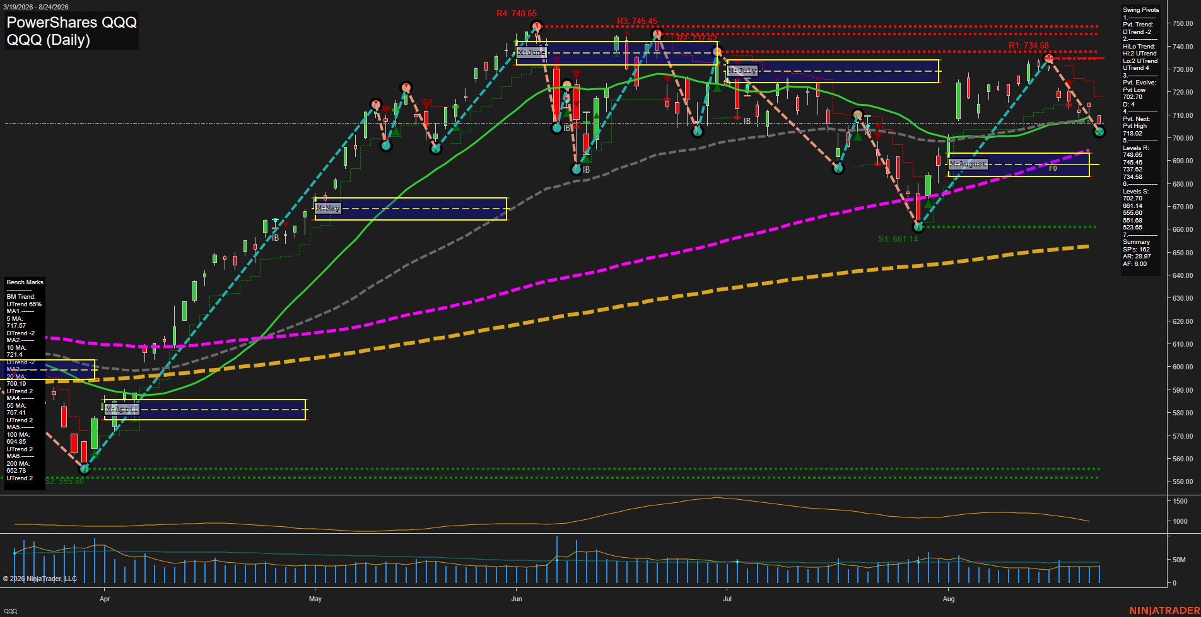Click the PowerShares QQQ chart title

click(x=71, y=22)
